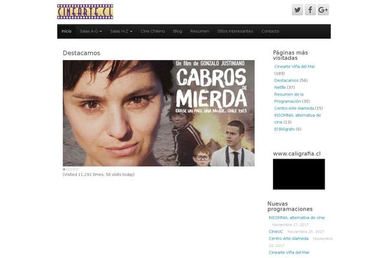388x258 pixels.
Task: Go to the Inicio menu item
Action: tap(67, 32)
